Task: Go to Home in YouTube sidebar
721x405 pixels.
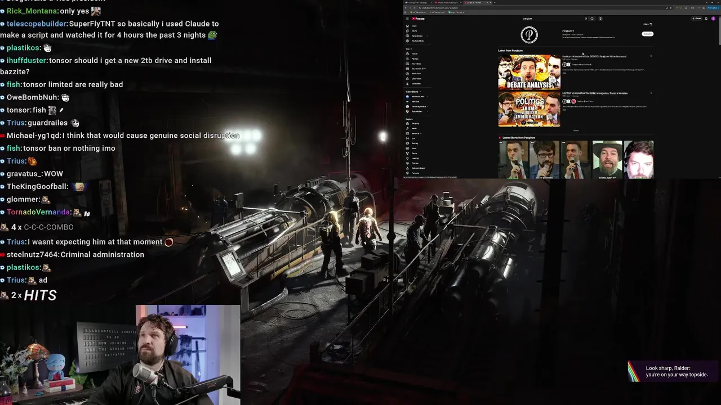Action: [414, 26]
